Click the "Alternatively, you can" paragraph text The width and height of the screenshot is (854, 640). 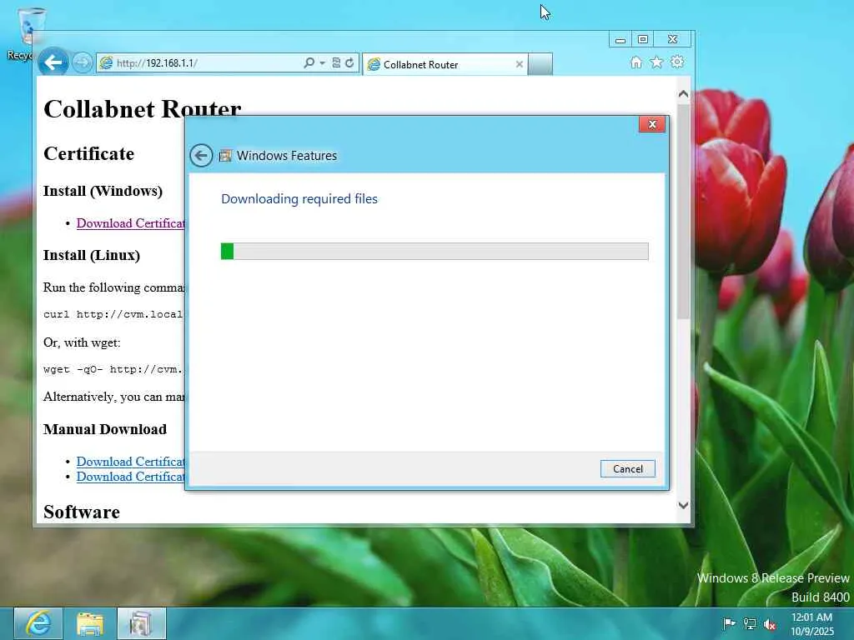click(113, 397)
